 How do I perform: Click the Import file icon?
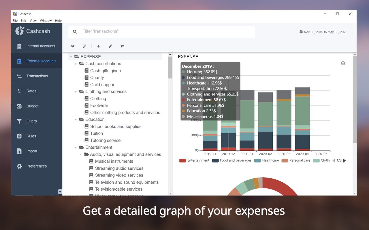click(19, 151)
